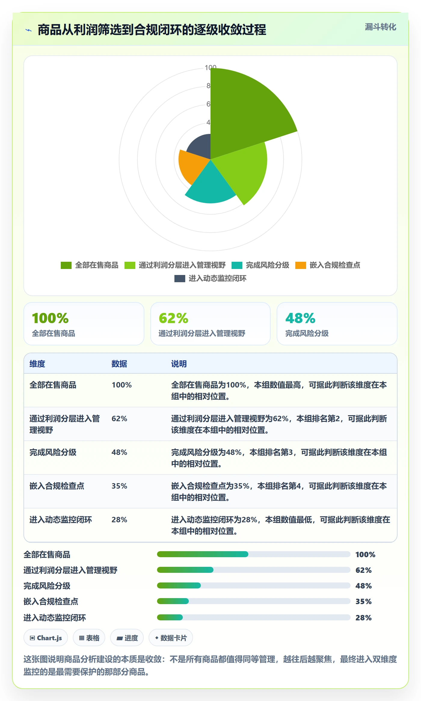
Task: Click the summary paragraph starting 这张图说明
Action: point(210,665)
